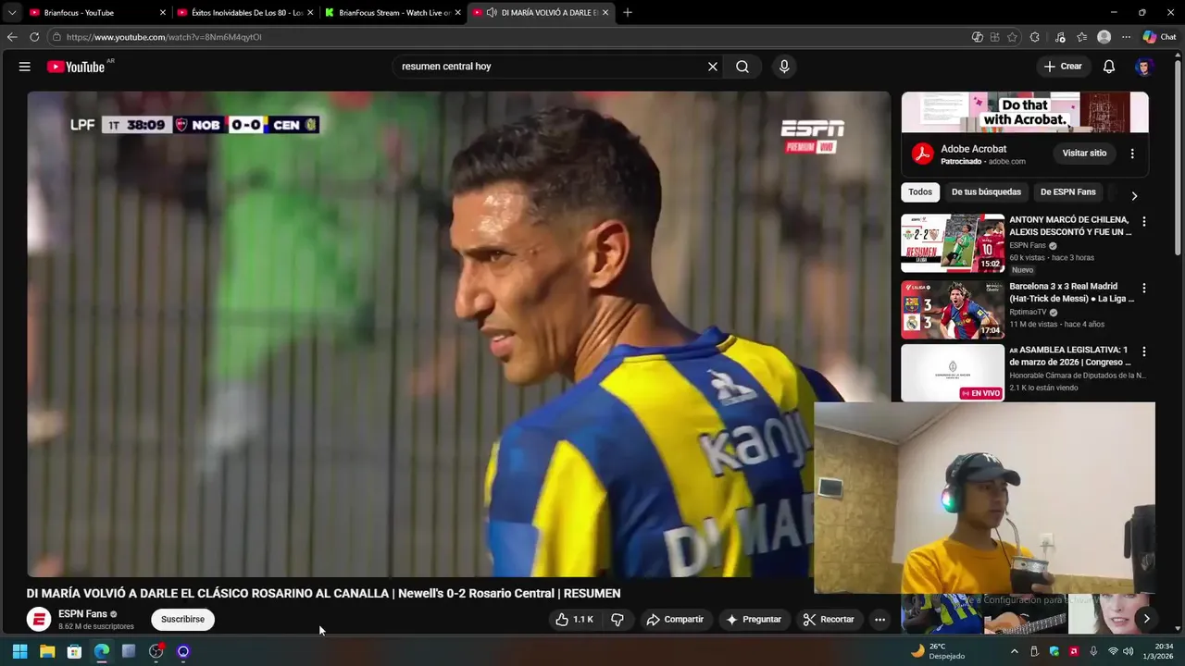
Task: Dislike the video with thumbs down
Action: (617, 620)
